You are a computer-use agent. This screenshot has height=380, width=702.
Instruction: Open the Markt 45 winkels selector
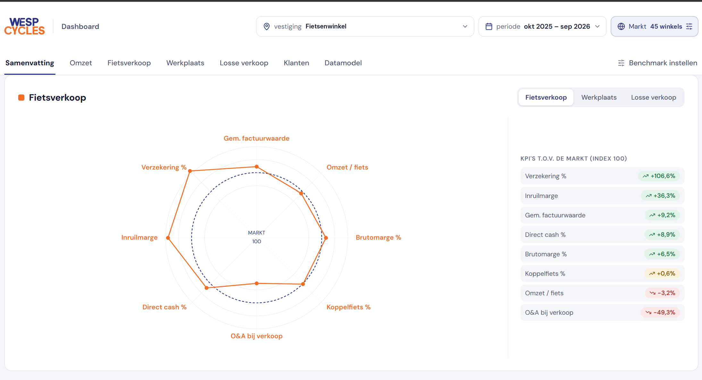click(654, 27)
